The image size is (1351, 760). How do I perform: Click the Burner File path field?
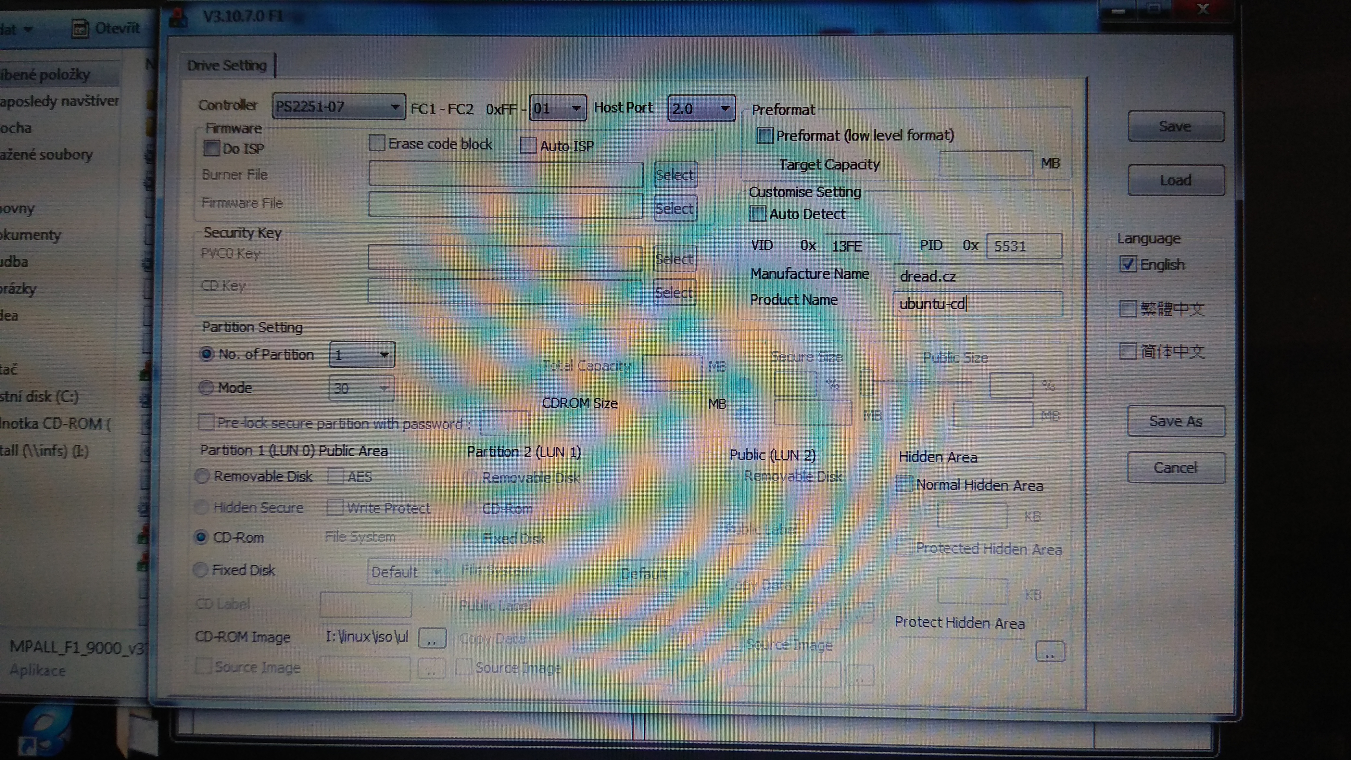pyautogui.click(x=506, y=174)
